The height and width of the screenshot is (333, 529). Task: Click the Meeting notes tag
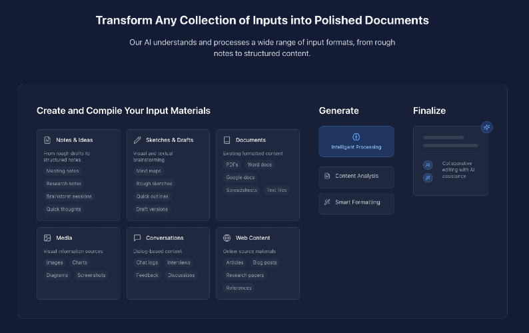(x=63, y=171)
